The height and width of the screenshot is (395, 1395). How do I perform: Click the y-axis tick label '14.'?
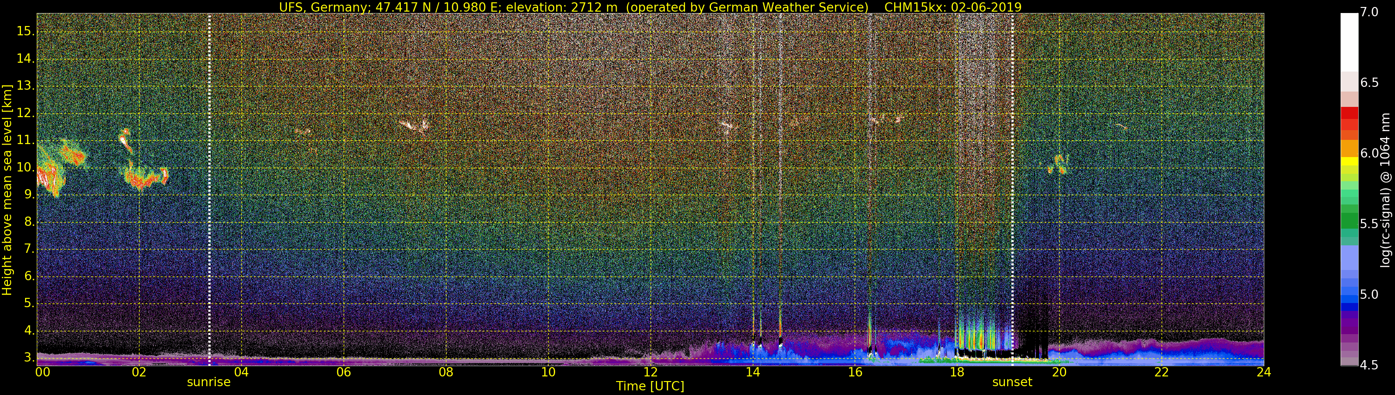tap(26, 58)
